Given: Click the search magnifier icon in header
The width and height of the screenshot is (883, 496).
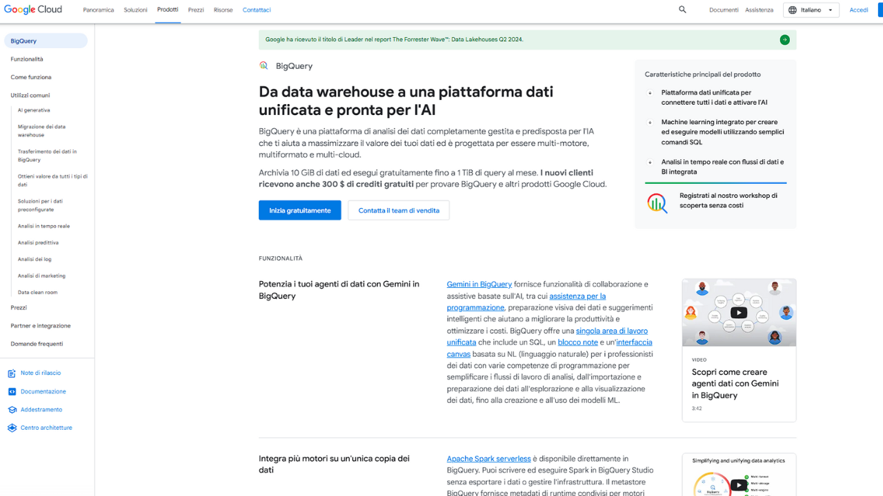Looking at the screenshot, I should tap(682, 10).
